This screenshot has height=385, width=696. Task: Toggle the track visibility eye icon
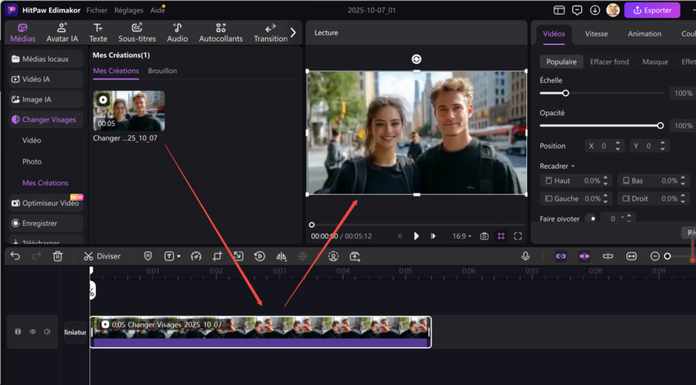33,332
